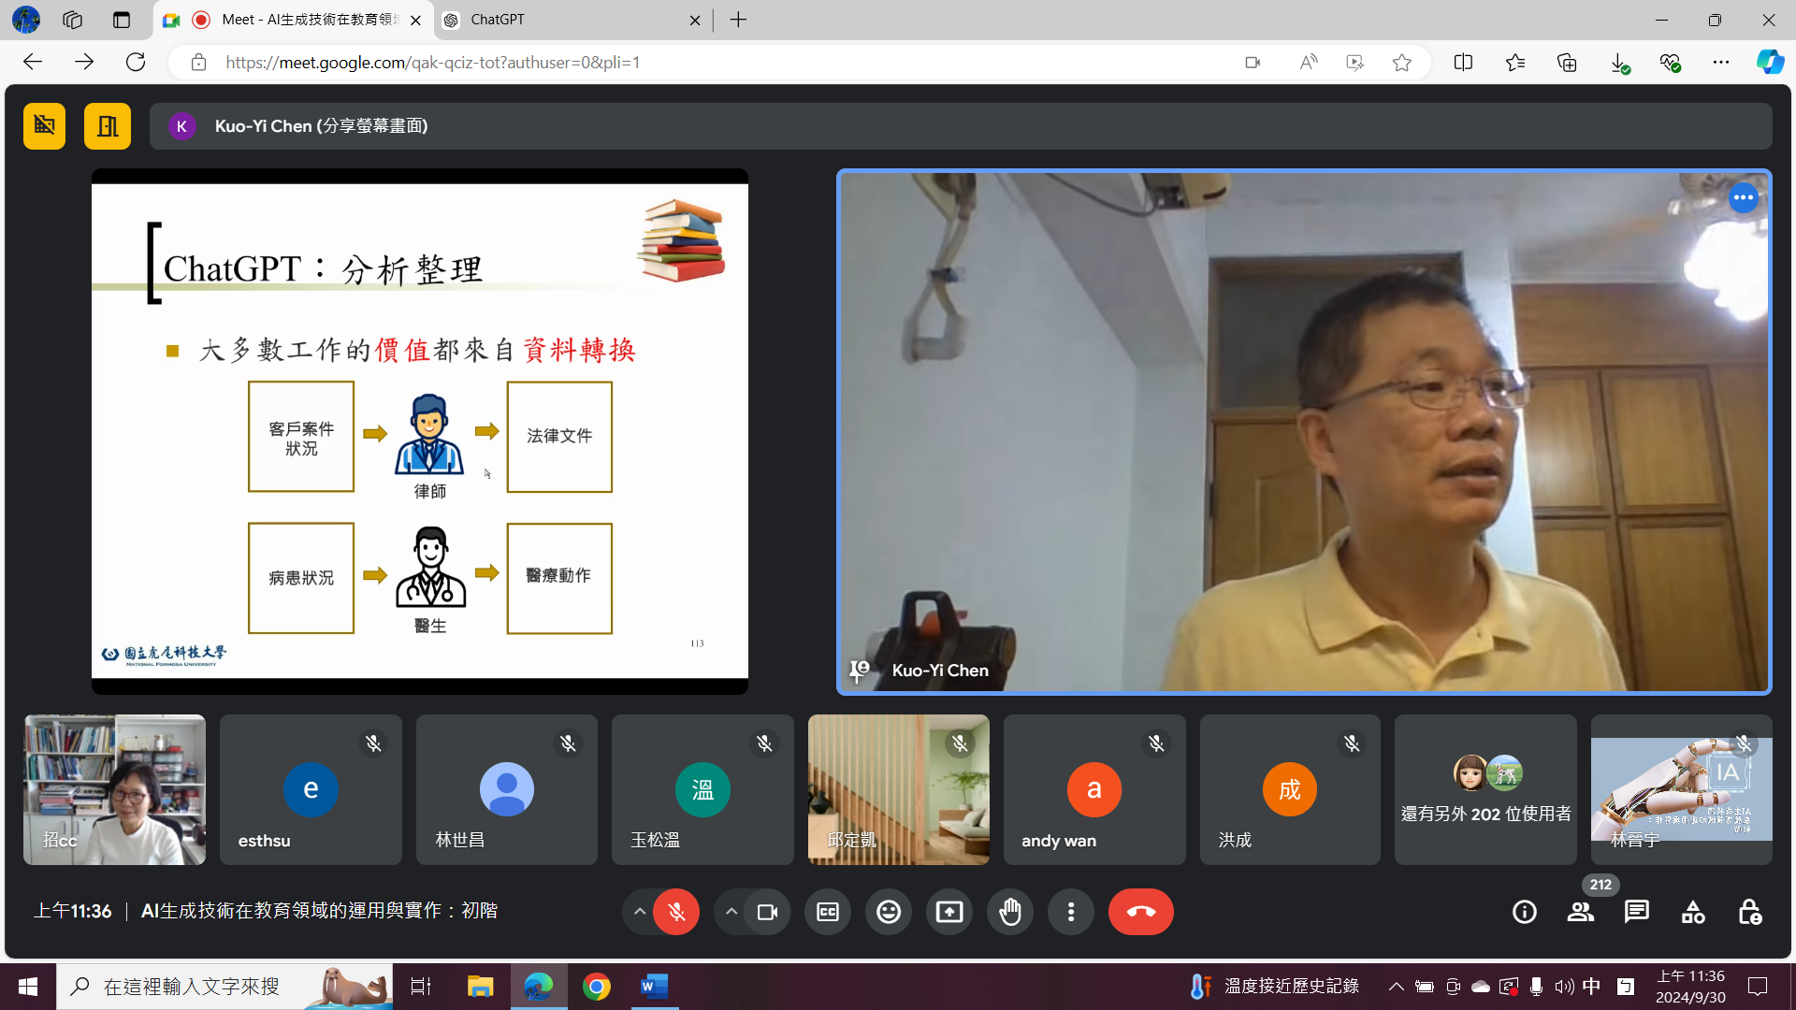Select the 林世昌 participant tile
This screenshot has height=1010, width=1796.
click(507, 789)
